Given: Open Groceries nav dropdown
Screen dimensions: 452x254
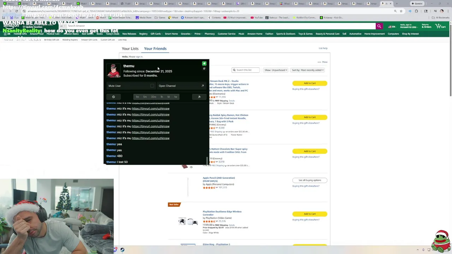Looking at the screenshot, I should pos(186,34).
